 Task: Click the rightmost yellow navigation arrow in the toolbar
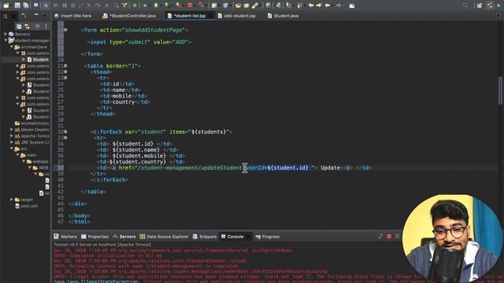pyautogui.click(x=328, y=6)
